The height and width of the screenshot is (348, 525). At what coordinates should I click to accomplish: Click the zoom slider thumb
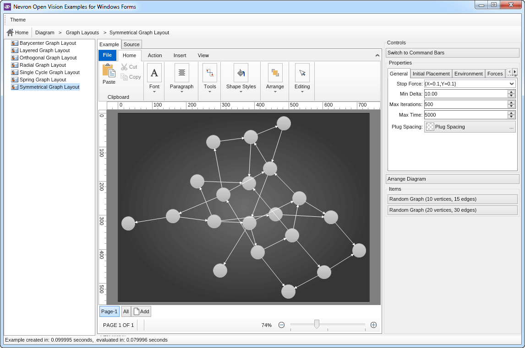pos(317,324)
